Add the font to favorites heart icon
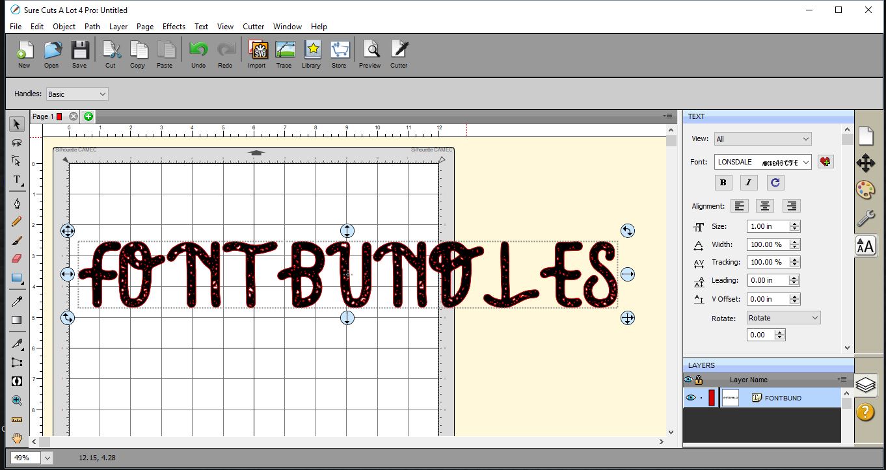886x470 pixels. (826, 162)
